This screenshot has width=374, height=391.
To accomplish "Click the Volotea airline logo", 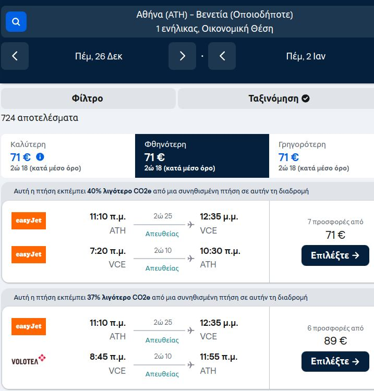I will click(x=29, y=360).
